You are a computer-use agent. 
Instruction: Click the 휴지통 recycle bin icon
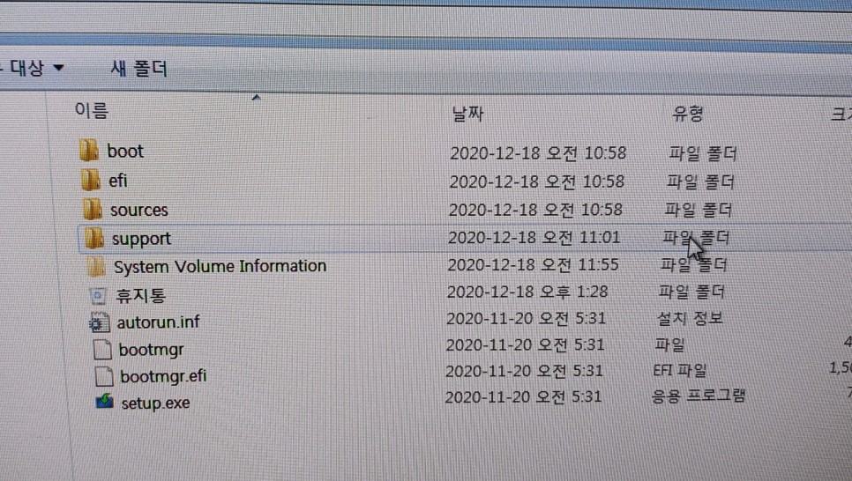point(98,295)
